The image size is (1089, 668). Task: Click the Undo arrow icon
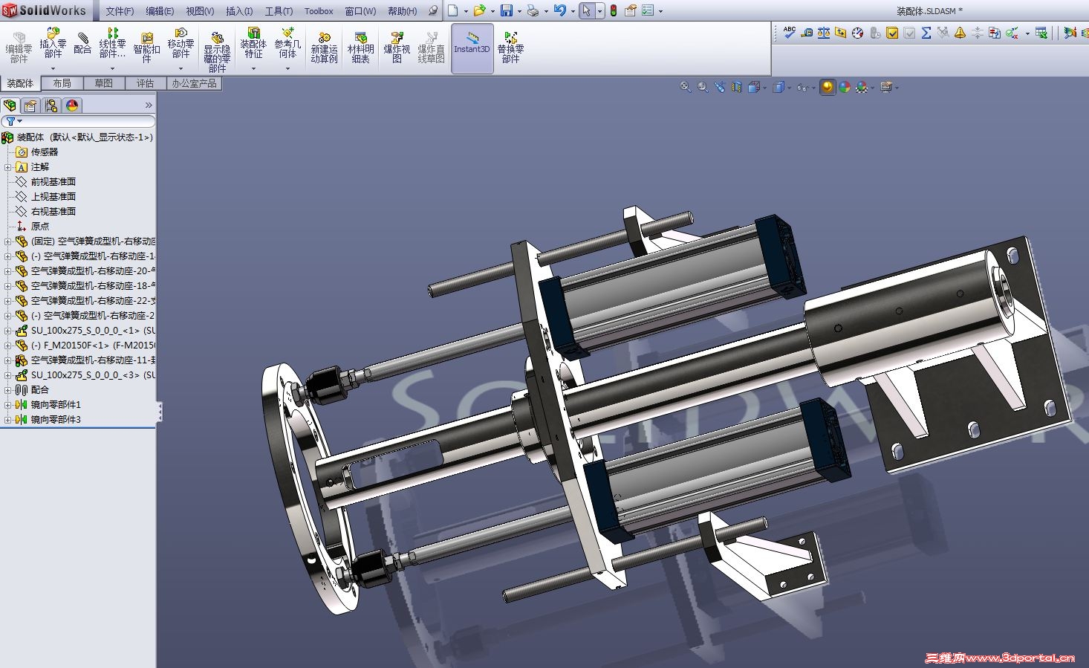coord(559,10)
